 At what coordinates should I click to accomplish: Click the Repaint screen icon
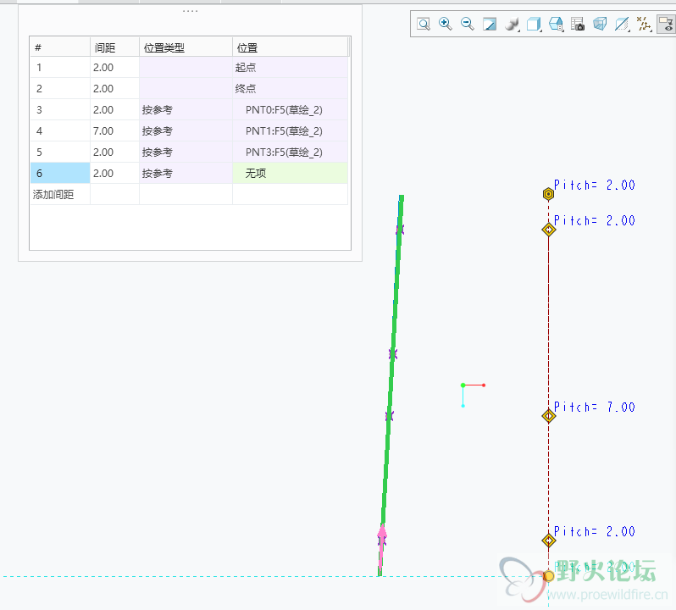point(490,24)
